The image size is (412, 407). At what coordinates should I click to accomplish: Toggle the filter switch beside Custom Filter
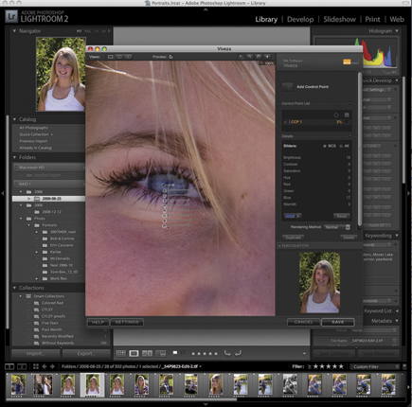pyautogui.click(x=404, y=366)
